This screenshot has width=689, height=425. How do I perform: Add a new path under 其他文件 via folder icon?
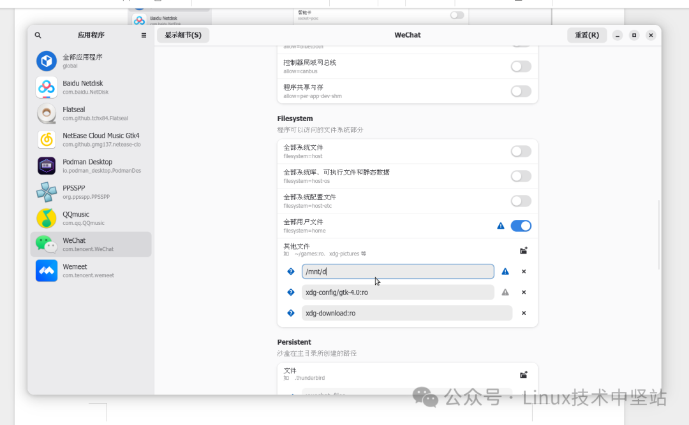point(523,250)
